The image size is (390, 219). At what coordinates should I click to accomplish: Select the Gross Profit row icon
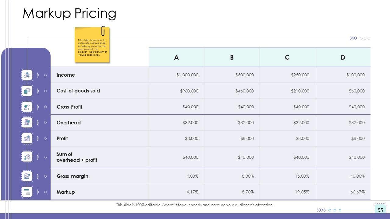coord(27,107)
